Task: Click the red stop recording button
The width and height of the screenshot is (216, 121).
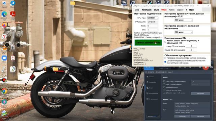Action: (206, 67)
